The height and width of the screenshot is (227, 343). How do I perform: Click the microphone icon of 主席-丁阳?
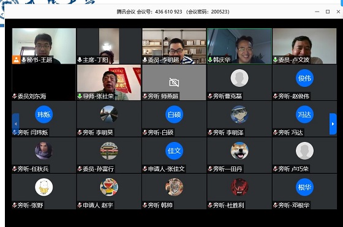click(x=80, y=59)
